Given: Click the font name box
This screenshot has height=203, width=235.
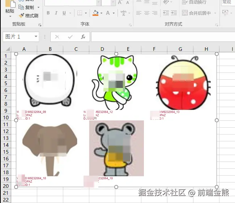Looking at the screenshot, I should (x=70, y=3).
